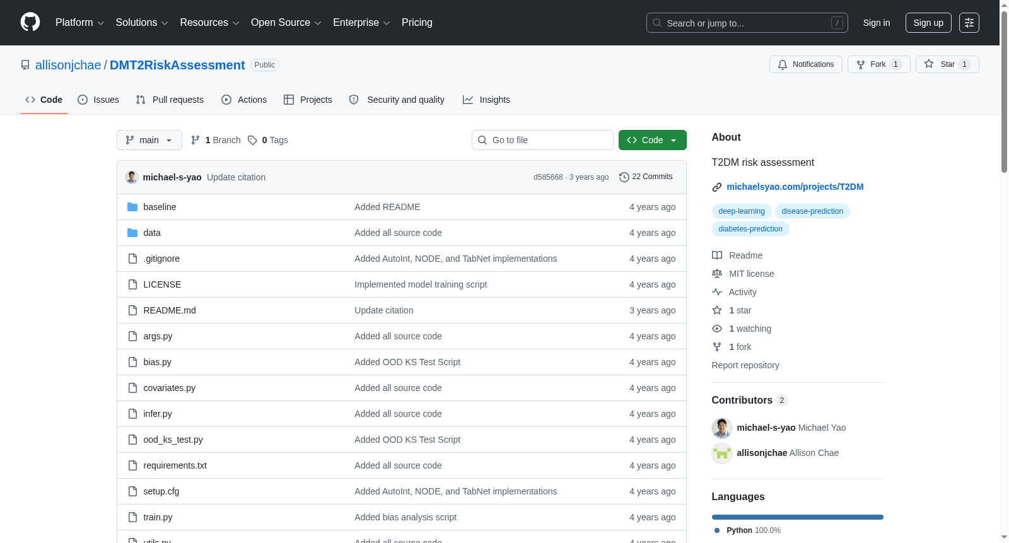Click the file icon beside README.md

[132, 310]
